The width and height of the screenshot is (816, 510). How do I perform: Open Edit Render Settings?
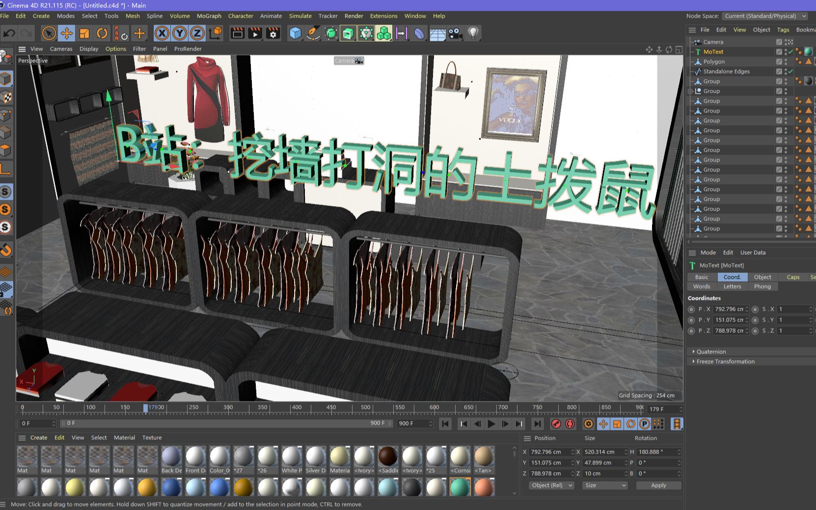273,33
